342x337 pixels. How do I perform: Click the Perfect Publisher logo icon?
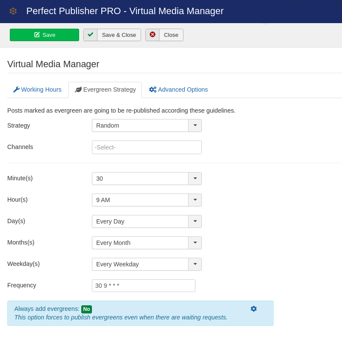[13, 11]
